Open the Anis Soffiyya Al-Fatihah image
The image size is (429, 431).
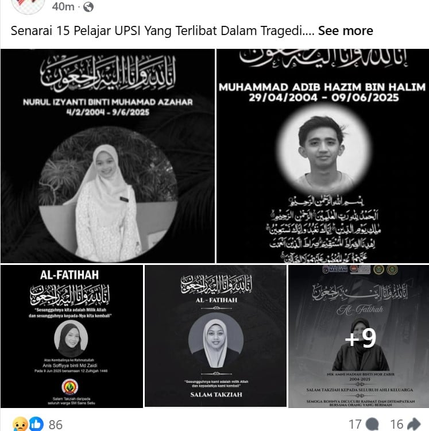pos(72,336)
